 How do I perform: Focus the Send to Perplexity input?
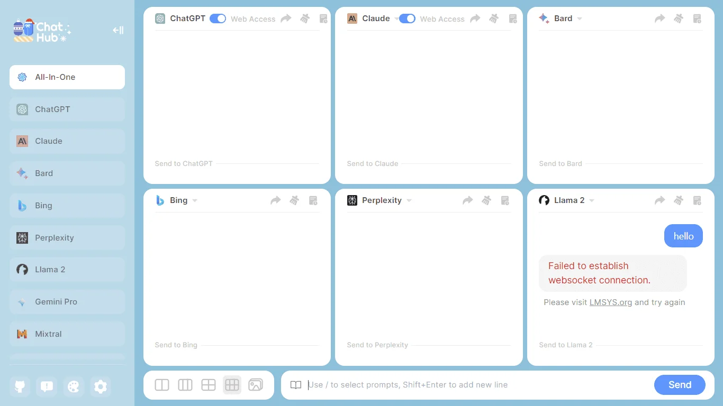(429, 345)
